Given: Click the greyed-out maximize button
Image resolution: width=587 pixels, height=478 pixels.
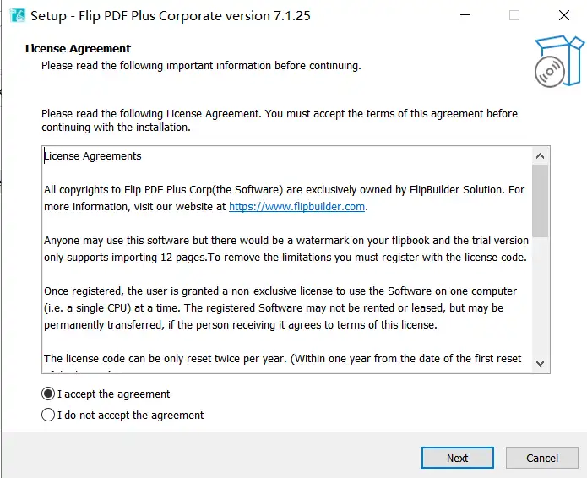Looking at the screenshot, I should (514, 15).
